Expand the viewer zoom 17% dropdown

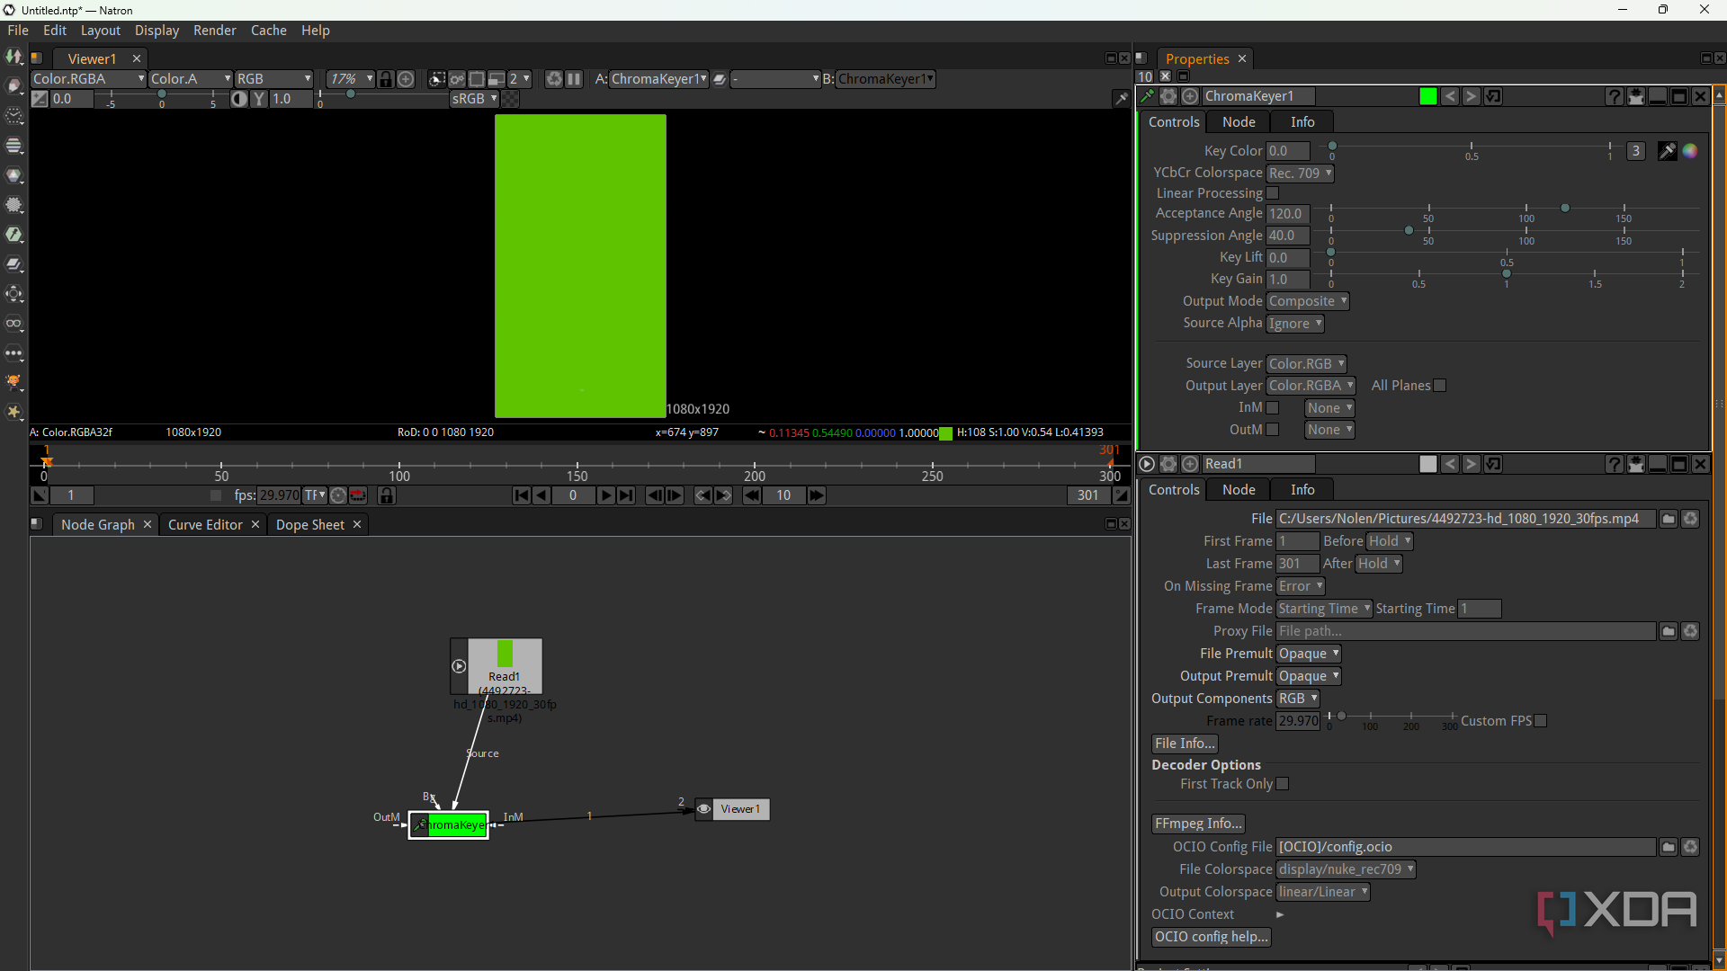(350, 79)
